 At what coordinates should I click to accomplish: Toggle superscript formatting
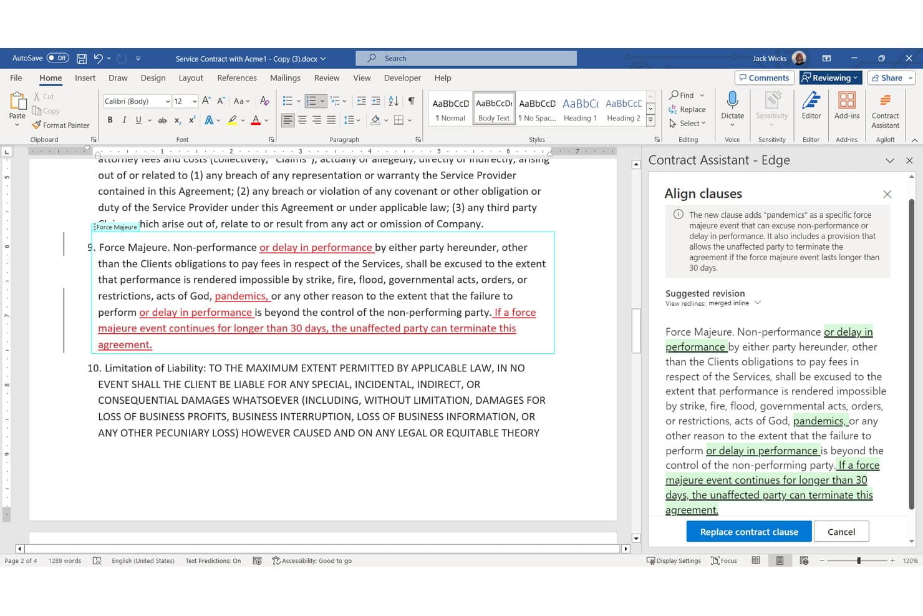point(192,120)
